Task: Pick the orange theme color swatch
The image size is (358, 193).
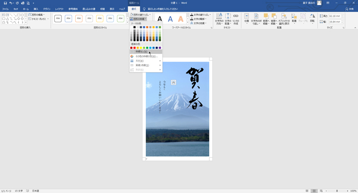Action: [147, 27]
